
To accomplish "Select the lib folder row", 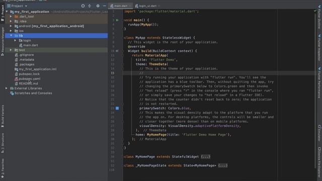I will (56, 36).
